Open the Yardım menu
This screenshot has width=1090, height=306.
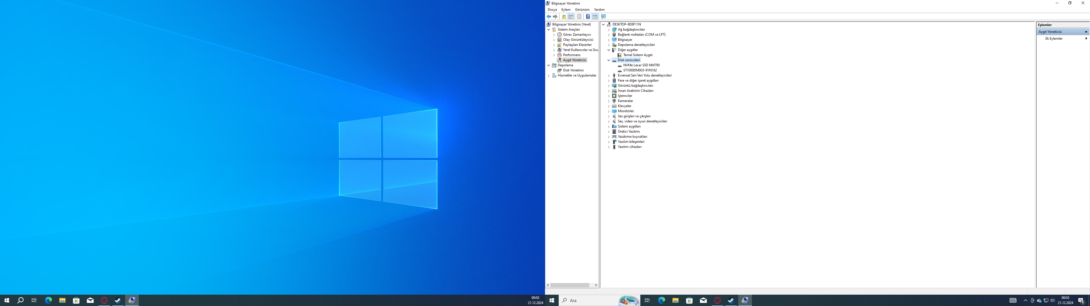click(599, 10)
